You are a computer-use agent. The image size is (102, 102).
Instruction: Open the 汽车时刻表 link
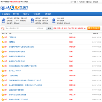[x=60, y=21]
